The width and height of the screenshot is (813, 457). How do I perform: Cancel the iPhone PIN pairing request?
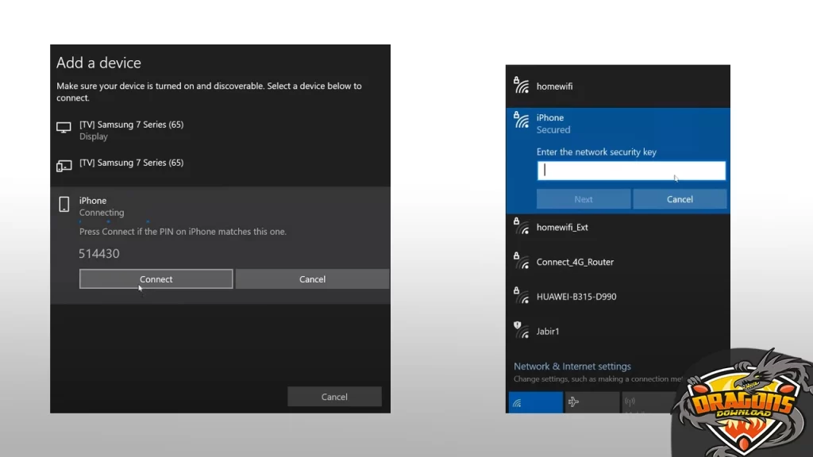(312, 279)
